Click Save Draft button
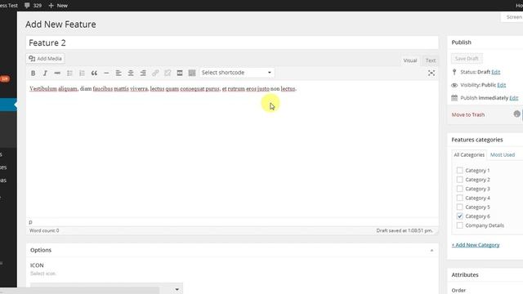 point(467,59)
